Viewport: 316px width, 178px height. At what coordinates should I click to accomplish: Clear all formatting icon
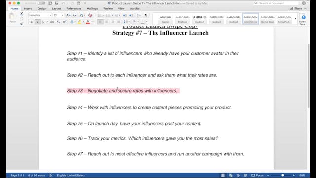[x=90, y=15]
